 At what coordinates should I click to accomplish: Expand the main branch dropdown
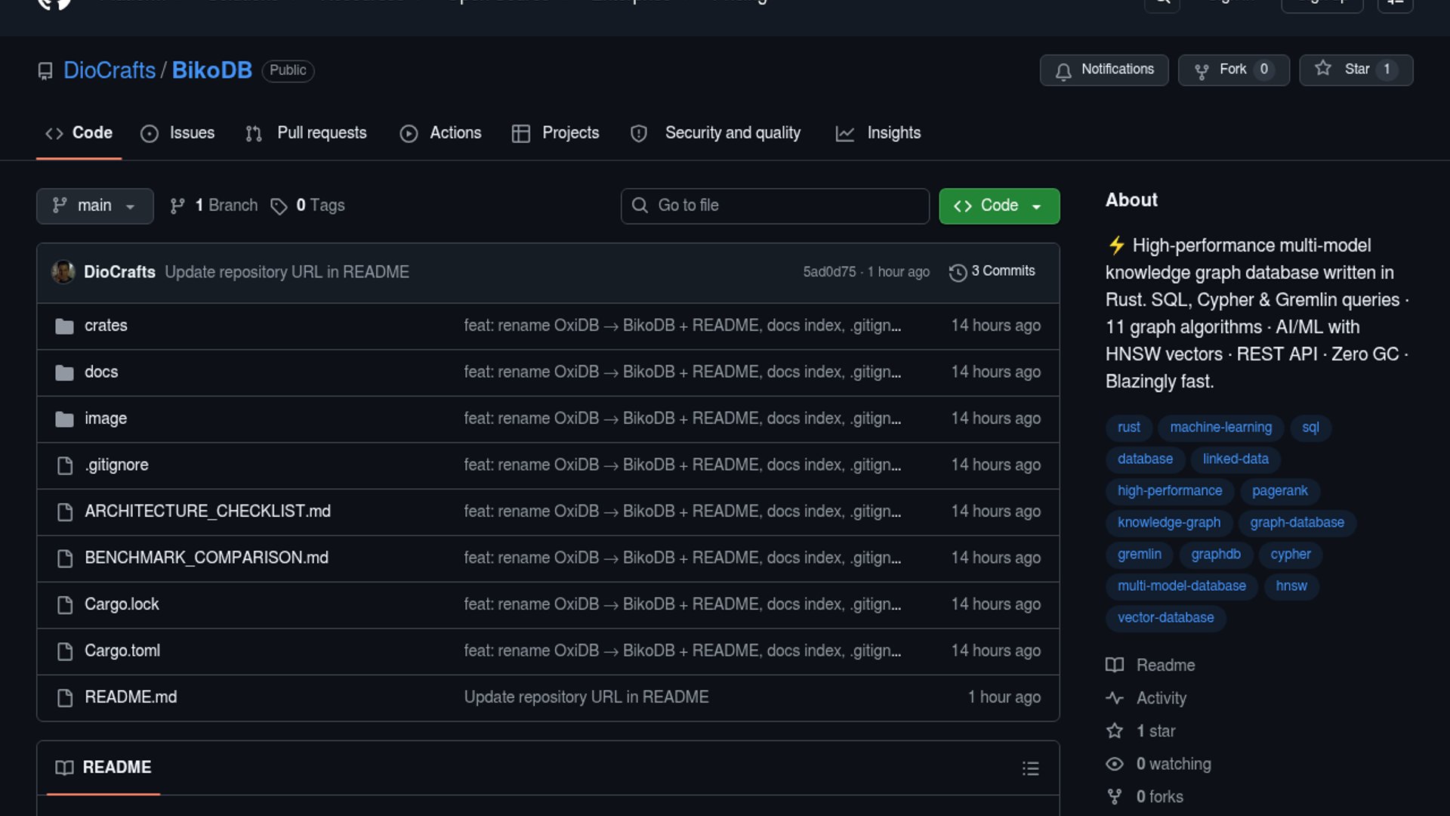(94, 206)
